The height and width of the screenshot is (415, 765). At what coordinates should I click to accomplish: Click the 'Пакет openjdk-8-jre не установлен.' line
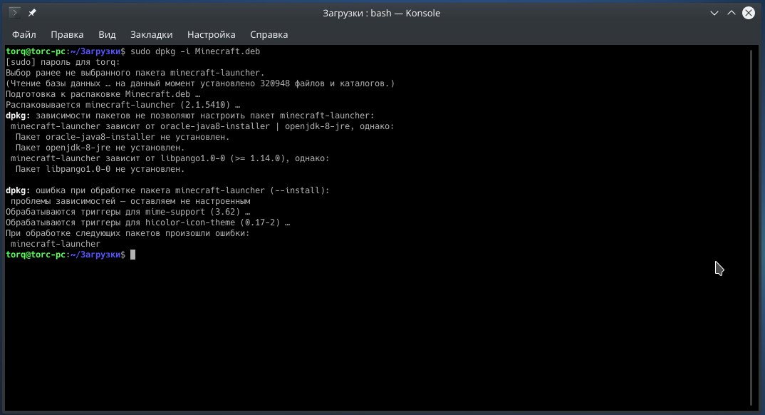pos(100,148)
